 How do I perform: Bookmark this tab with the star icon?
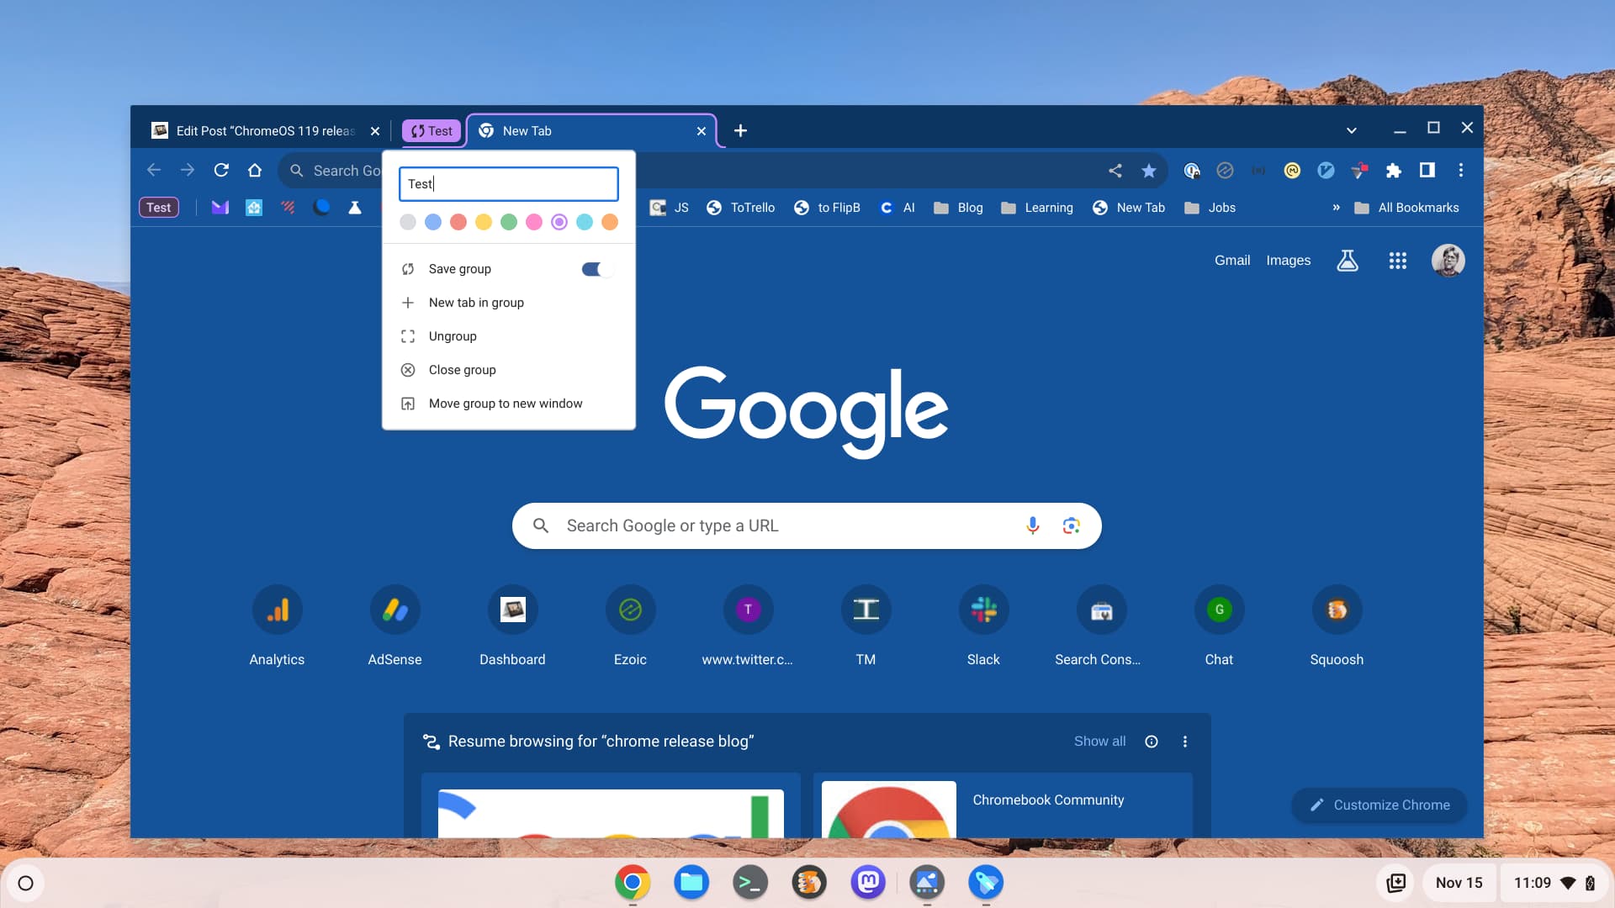1149,171
